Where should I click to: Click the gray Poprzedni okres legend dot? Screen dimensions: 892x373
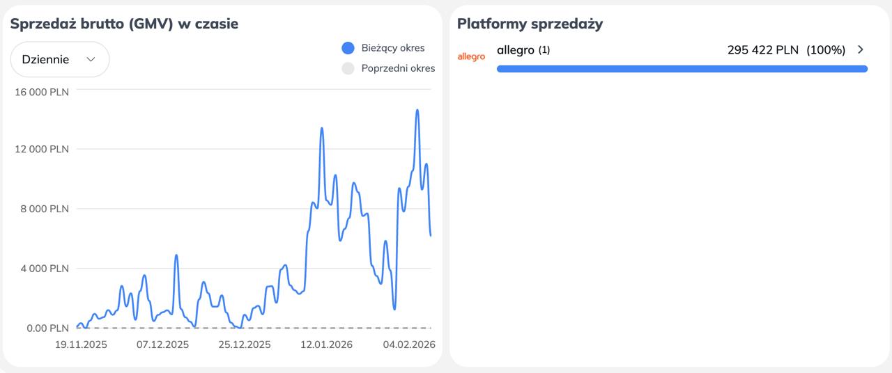click(348, 68)
